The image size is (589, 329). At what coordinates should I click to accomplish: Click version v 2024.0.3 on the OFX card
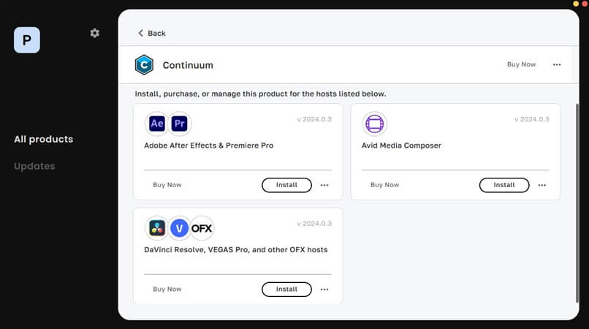click(x=314, y=223)
